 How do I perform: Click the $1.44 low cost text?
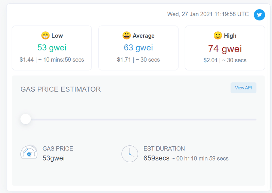tap(27, 60)
